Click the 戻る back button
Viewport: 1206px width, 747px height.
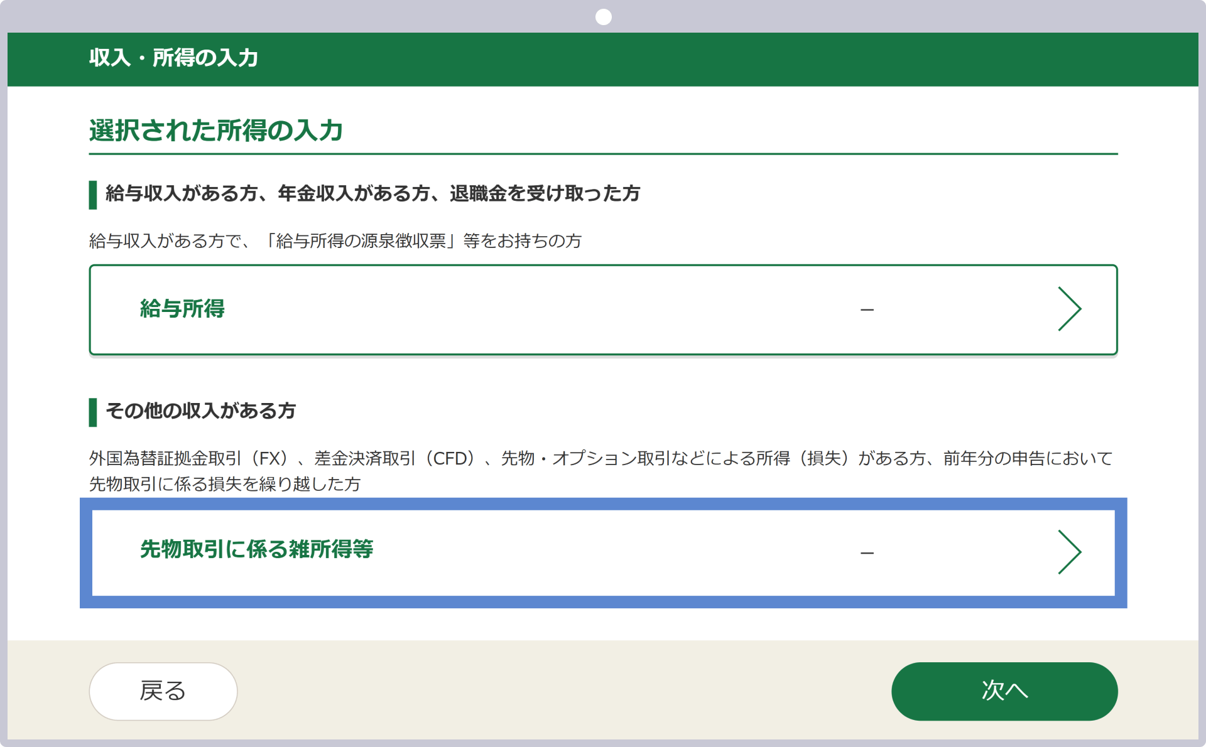tap(163, 691)
